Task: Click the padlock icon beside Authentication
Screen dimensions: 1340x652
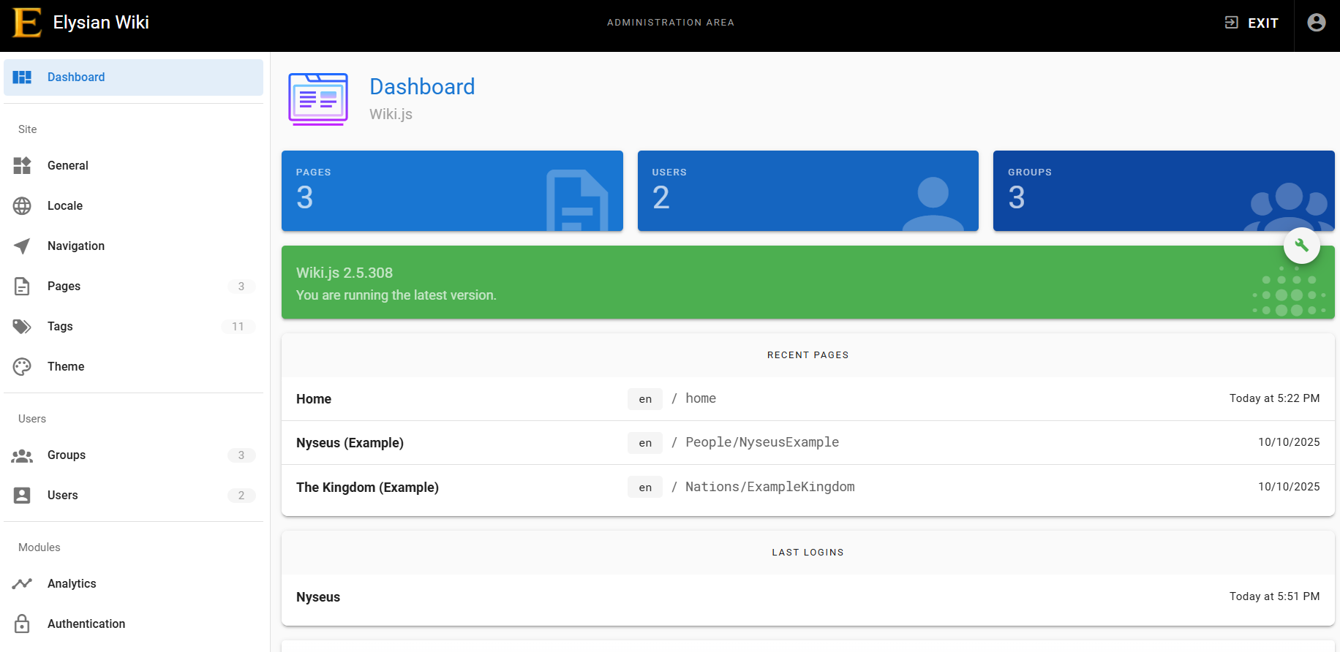Action: click(22, 623)
